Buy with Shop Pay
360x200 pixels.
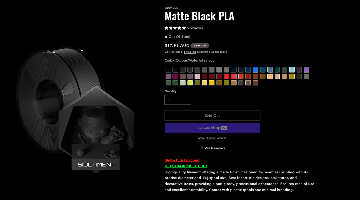[x=212, y=128]
